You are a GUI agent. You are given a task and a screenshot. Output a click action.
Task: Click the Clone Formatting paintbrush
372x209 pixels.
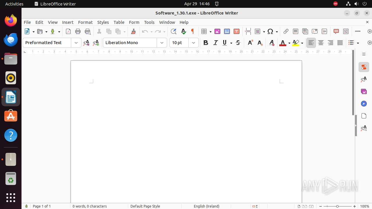(x=133, y=31)
